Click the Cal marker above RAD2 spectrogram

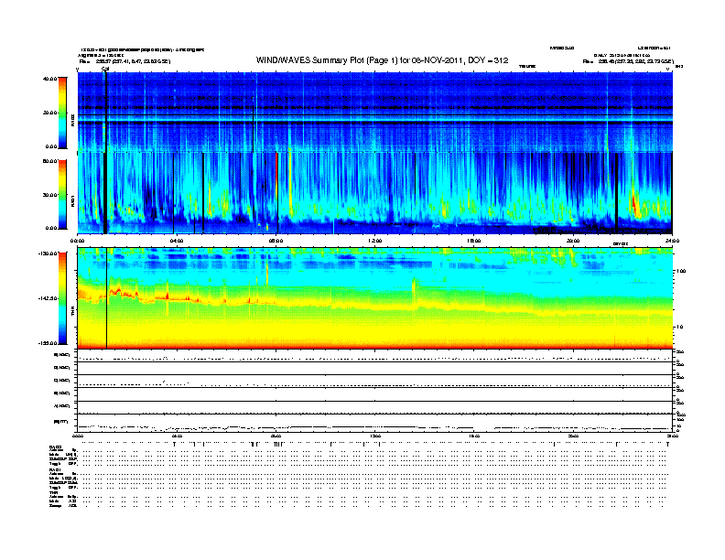pyautogui.click(x=105, y=69)
